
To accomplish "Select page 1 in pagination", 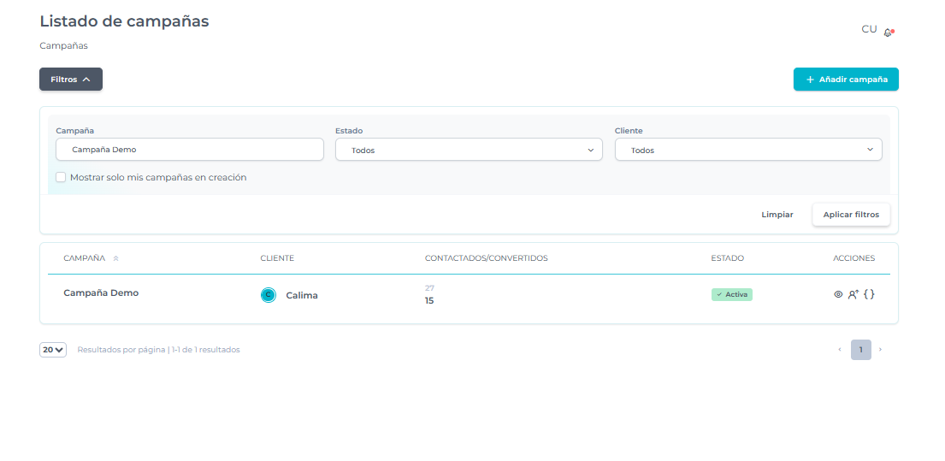I will tap(860, 350).
